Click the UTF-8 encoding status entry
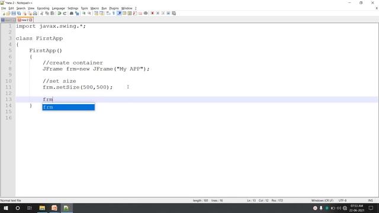379x213 pixels. pos(342,201)
